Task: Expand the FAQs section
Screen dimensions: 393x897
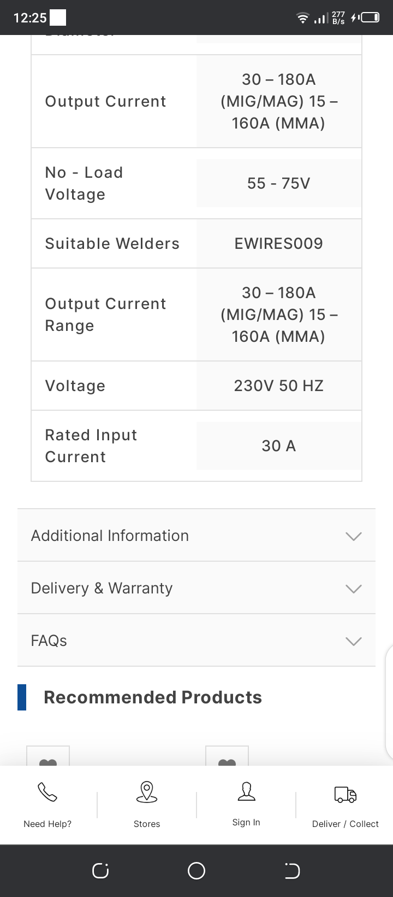Action: [x=196, y=640]
